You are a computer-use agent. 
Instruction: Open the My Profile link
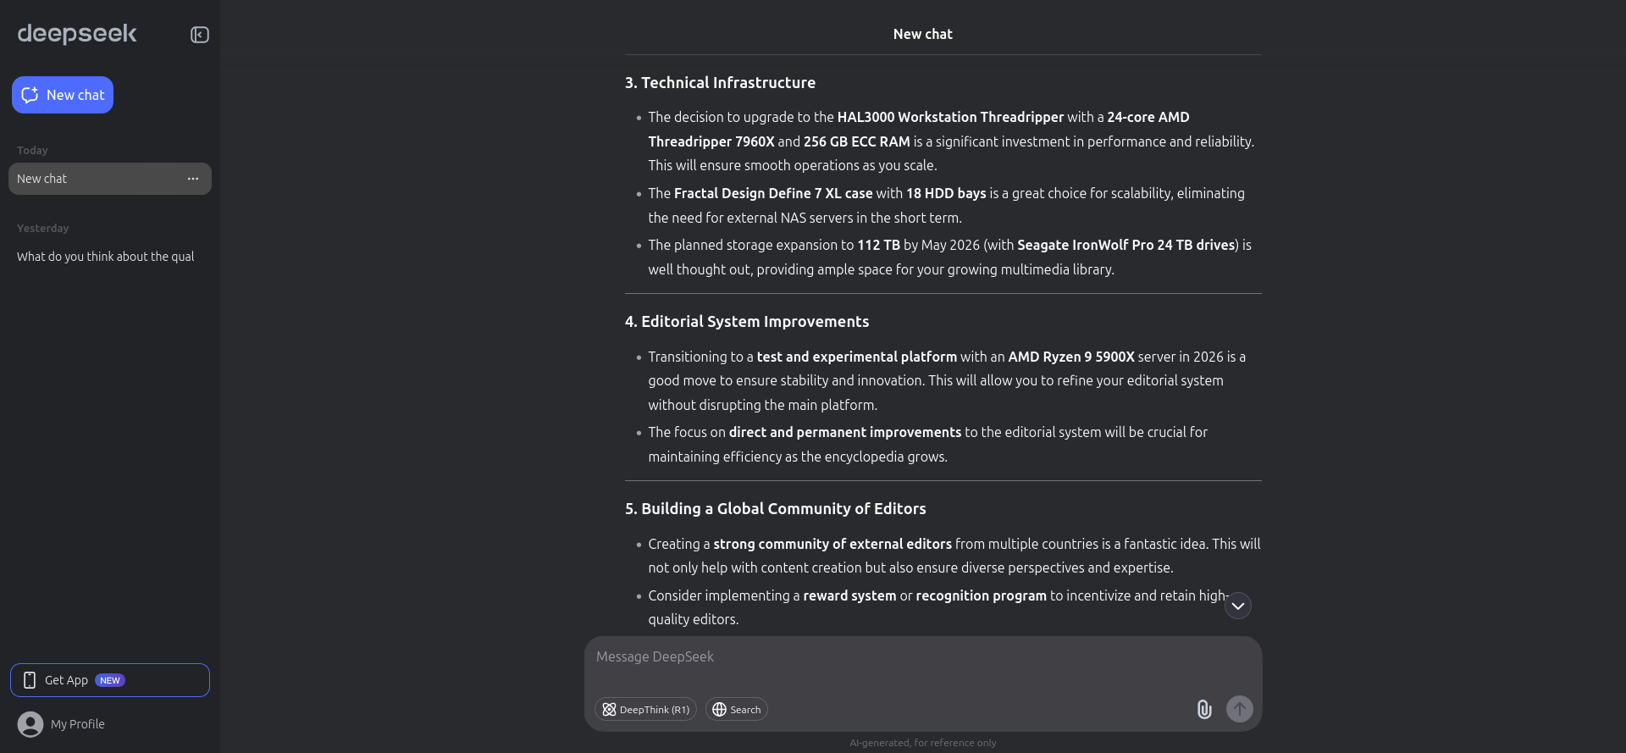pyautogui.click(x=78, y=724)
